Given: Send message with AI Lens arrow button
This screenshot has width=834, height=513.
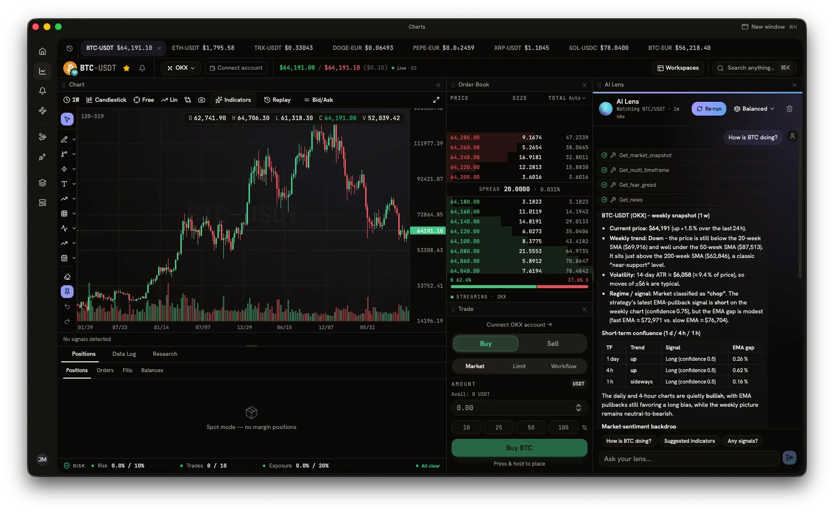Looking at the screenshot, I should click(x=790, y=458).
